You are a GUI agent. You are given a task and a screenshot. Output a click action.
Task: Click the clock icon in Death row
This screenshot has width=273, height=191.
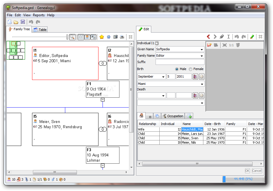coord(202,95)
